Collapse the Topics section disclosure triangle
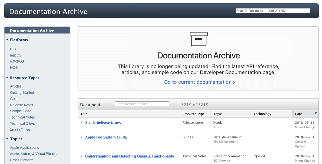The height and width of the screenshot is (164, 322). click(x=7, y=139)
